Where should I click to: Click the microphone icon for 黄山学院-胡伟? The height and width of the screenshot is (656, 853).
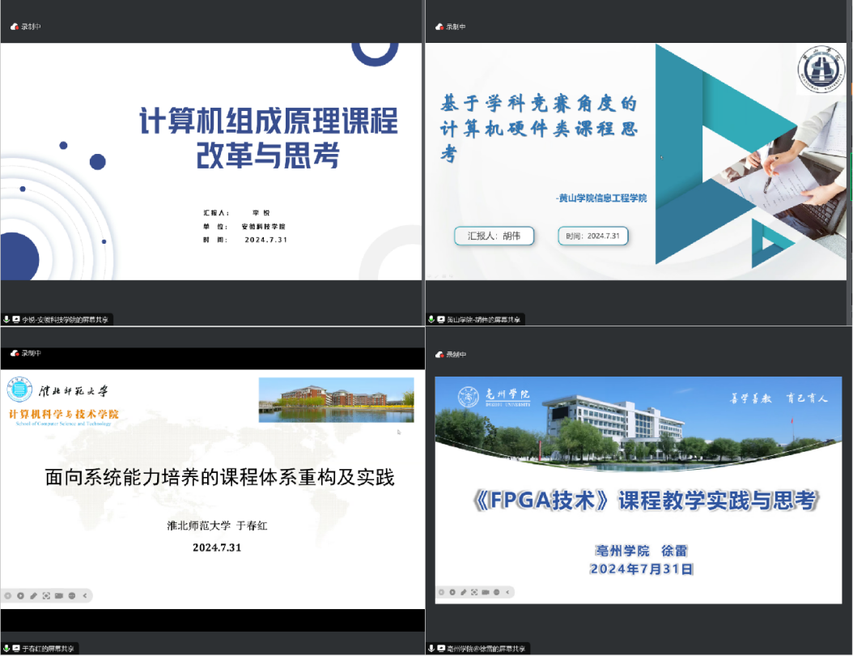[431, 320]
